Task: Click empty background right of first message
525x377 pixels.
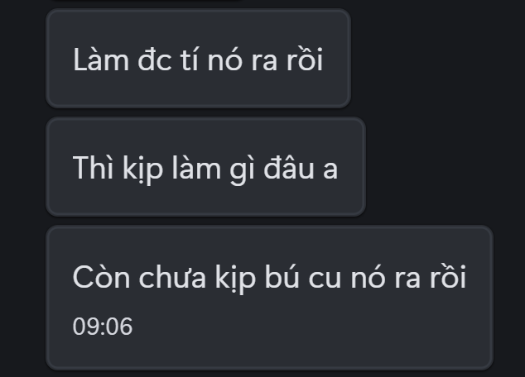Action: [x=436, y=59]
